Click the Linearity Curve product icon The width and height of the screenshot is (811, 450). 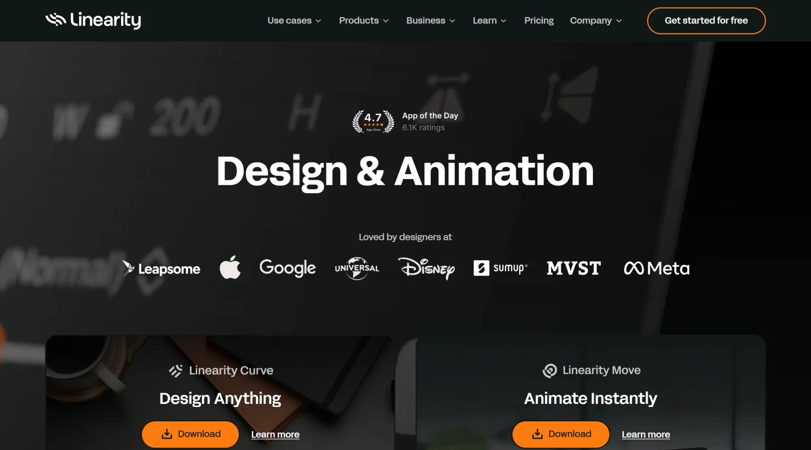tap(176, 371)
